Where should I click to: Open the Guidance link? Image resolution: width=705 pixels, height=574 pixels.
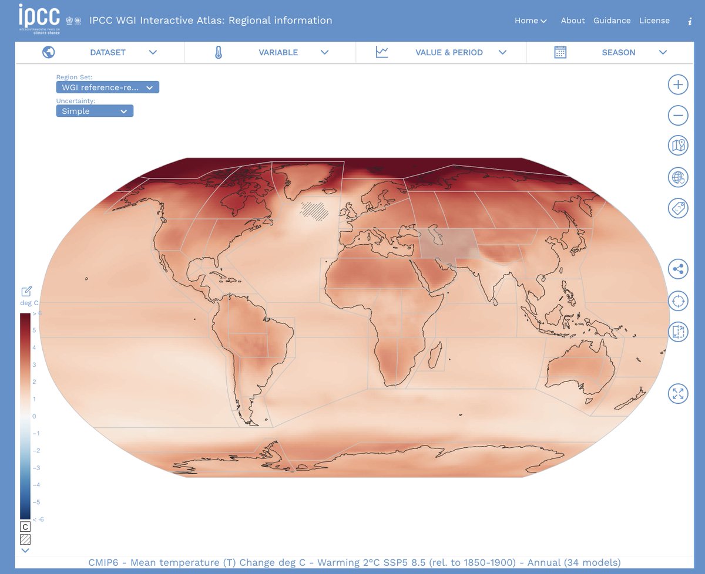click(612, 21)
